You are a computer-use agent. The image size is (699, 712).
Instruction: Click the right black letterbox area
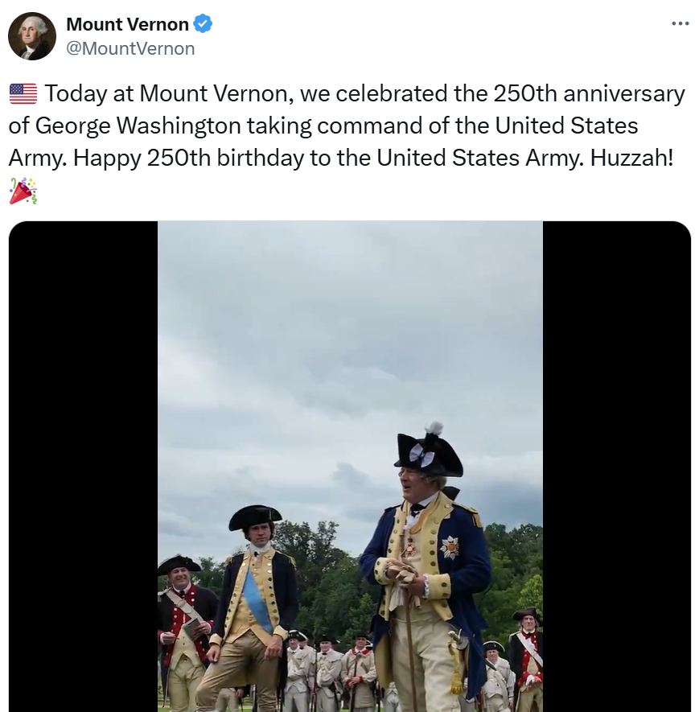coord(617,467)
